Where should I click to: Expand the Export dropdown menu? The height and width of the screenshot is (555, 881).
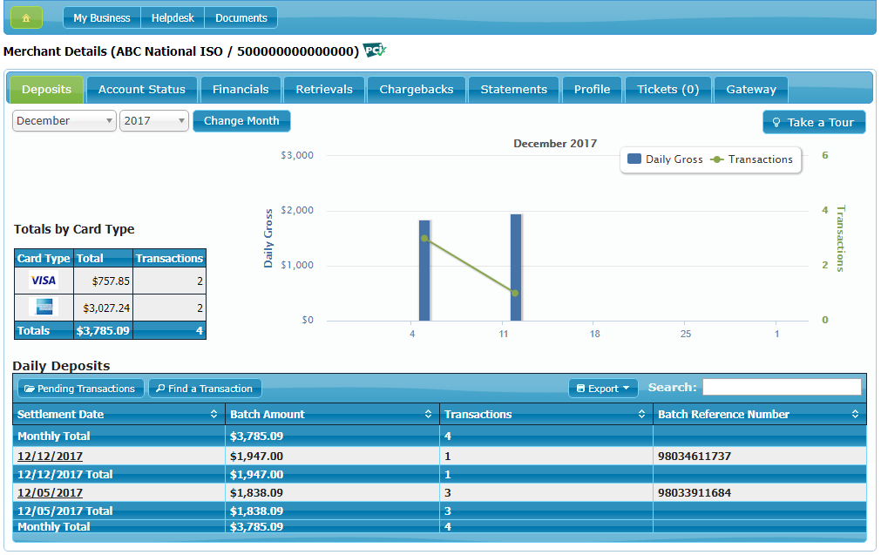point(603,389)
